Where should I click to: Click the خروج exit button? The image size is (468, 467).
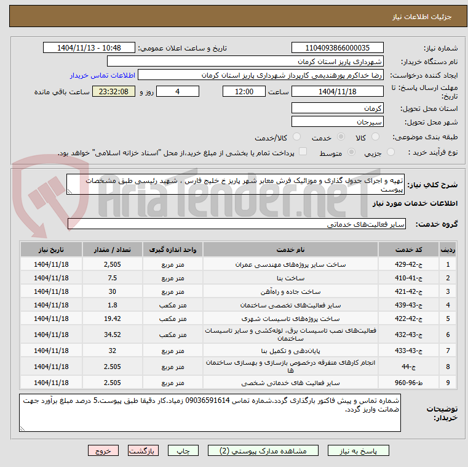tap(103, 450)
